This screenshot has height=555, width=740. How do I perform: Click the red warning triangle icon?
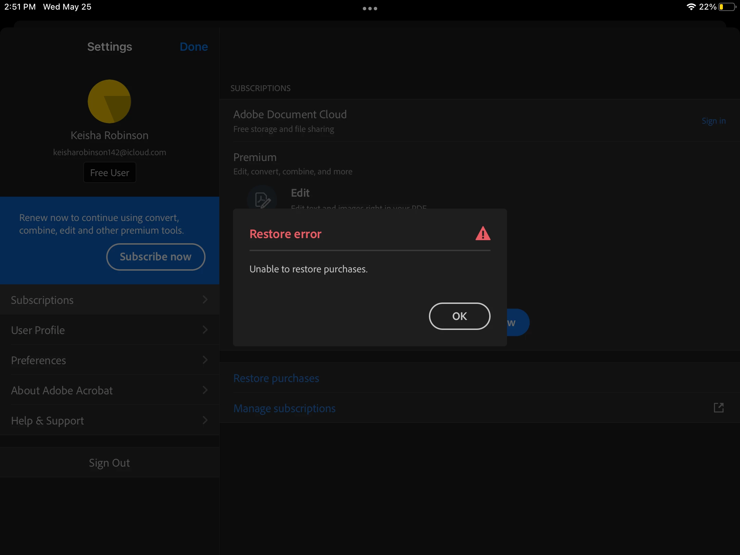pos(483,234)
